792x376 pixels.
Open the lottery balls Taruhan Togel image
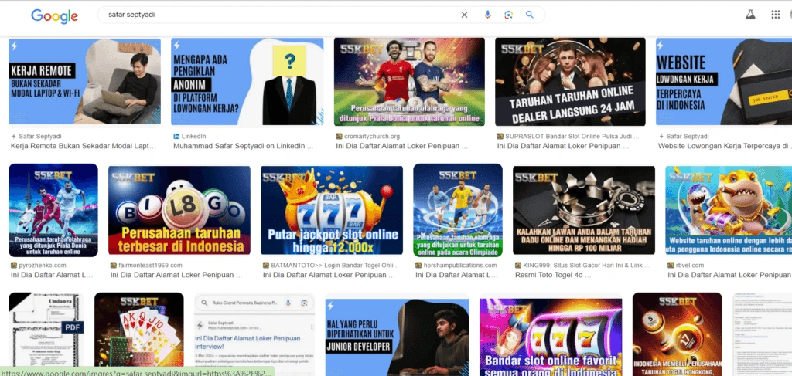coord(678,334)
